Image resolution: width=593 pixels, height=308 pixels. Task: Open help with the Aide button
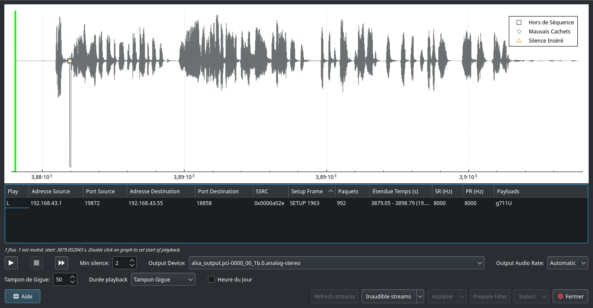click(x=23, y=296)
